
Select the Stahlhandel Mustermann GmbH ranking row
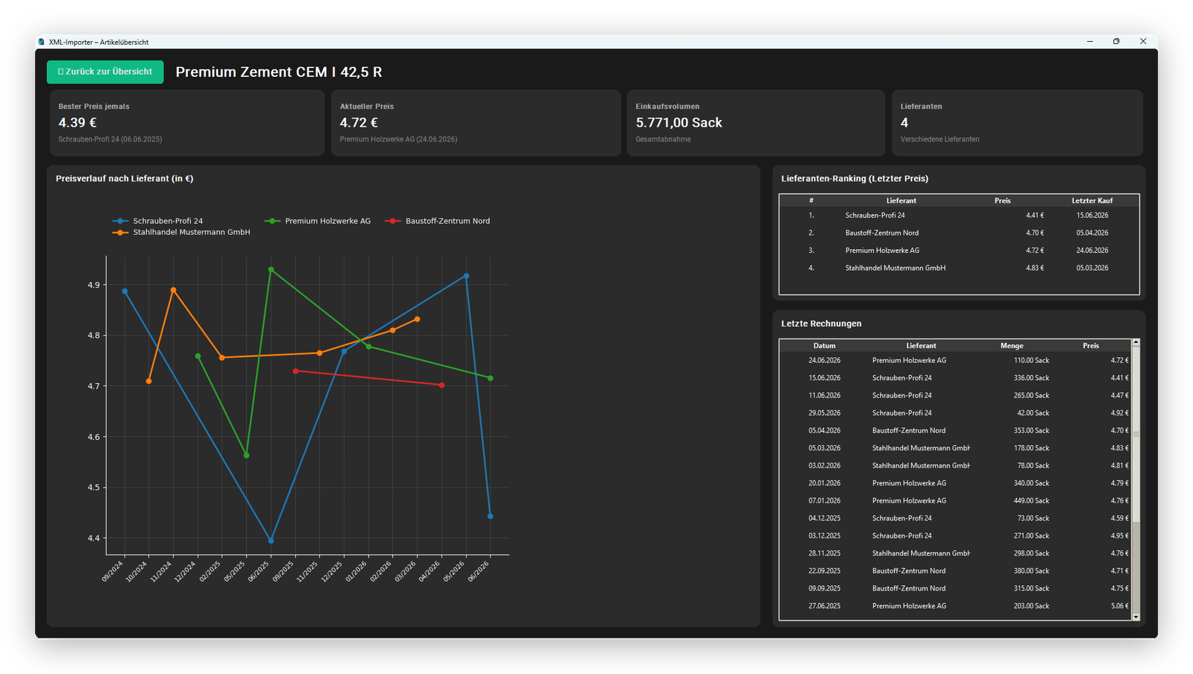coord(959,268)
